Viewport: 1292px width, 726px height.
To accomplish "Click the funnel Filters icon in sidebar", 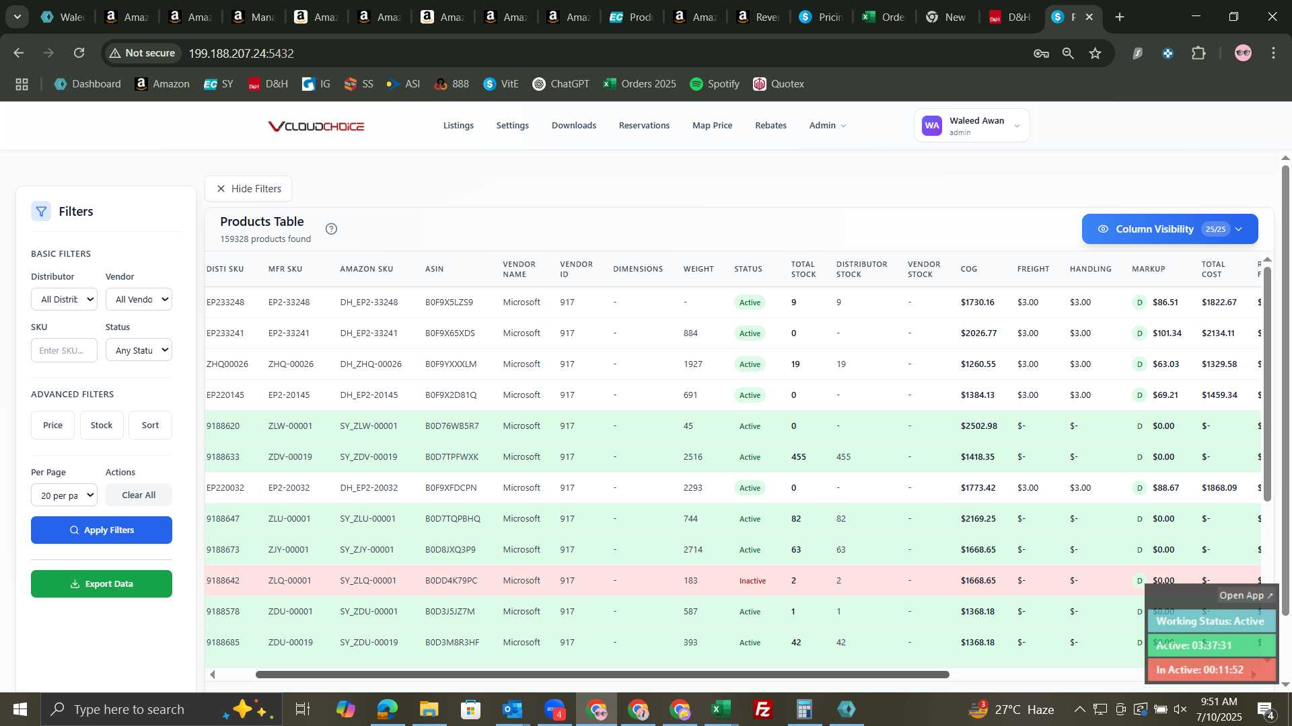I will coord(41,212).
